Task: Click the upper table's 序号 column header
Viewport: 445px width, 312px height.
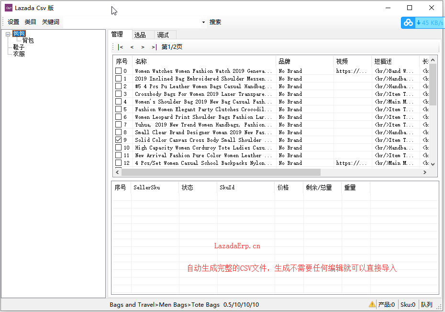Action: 123,61
